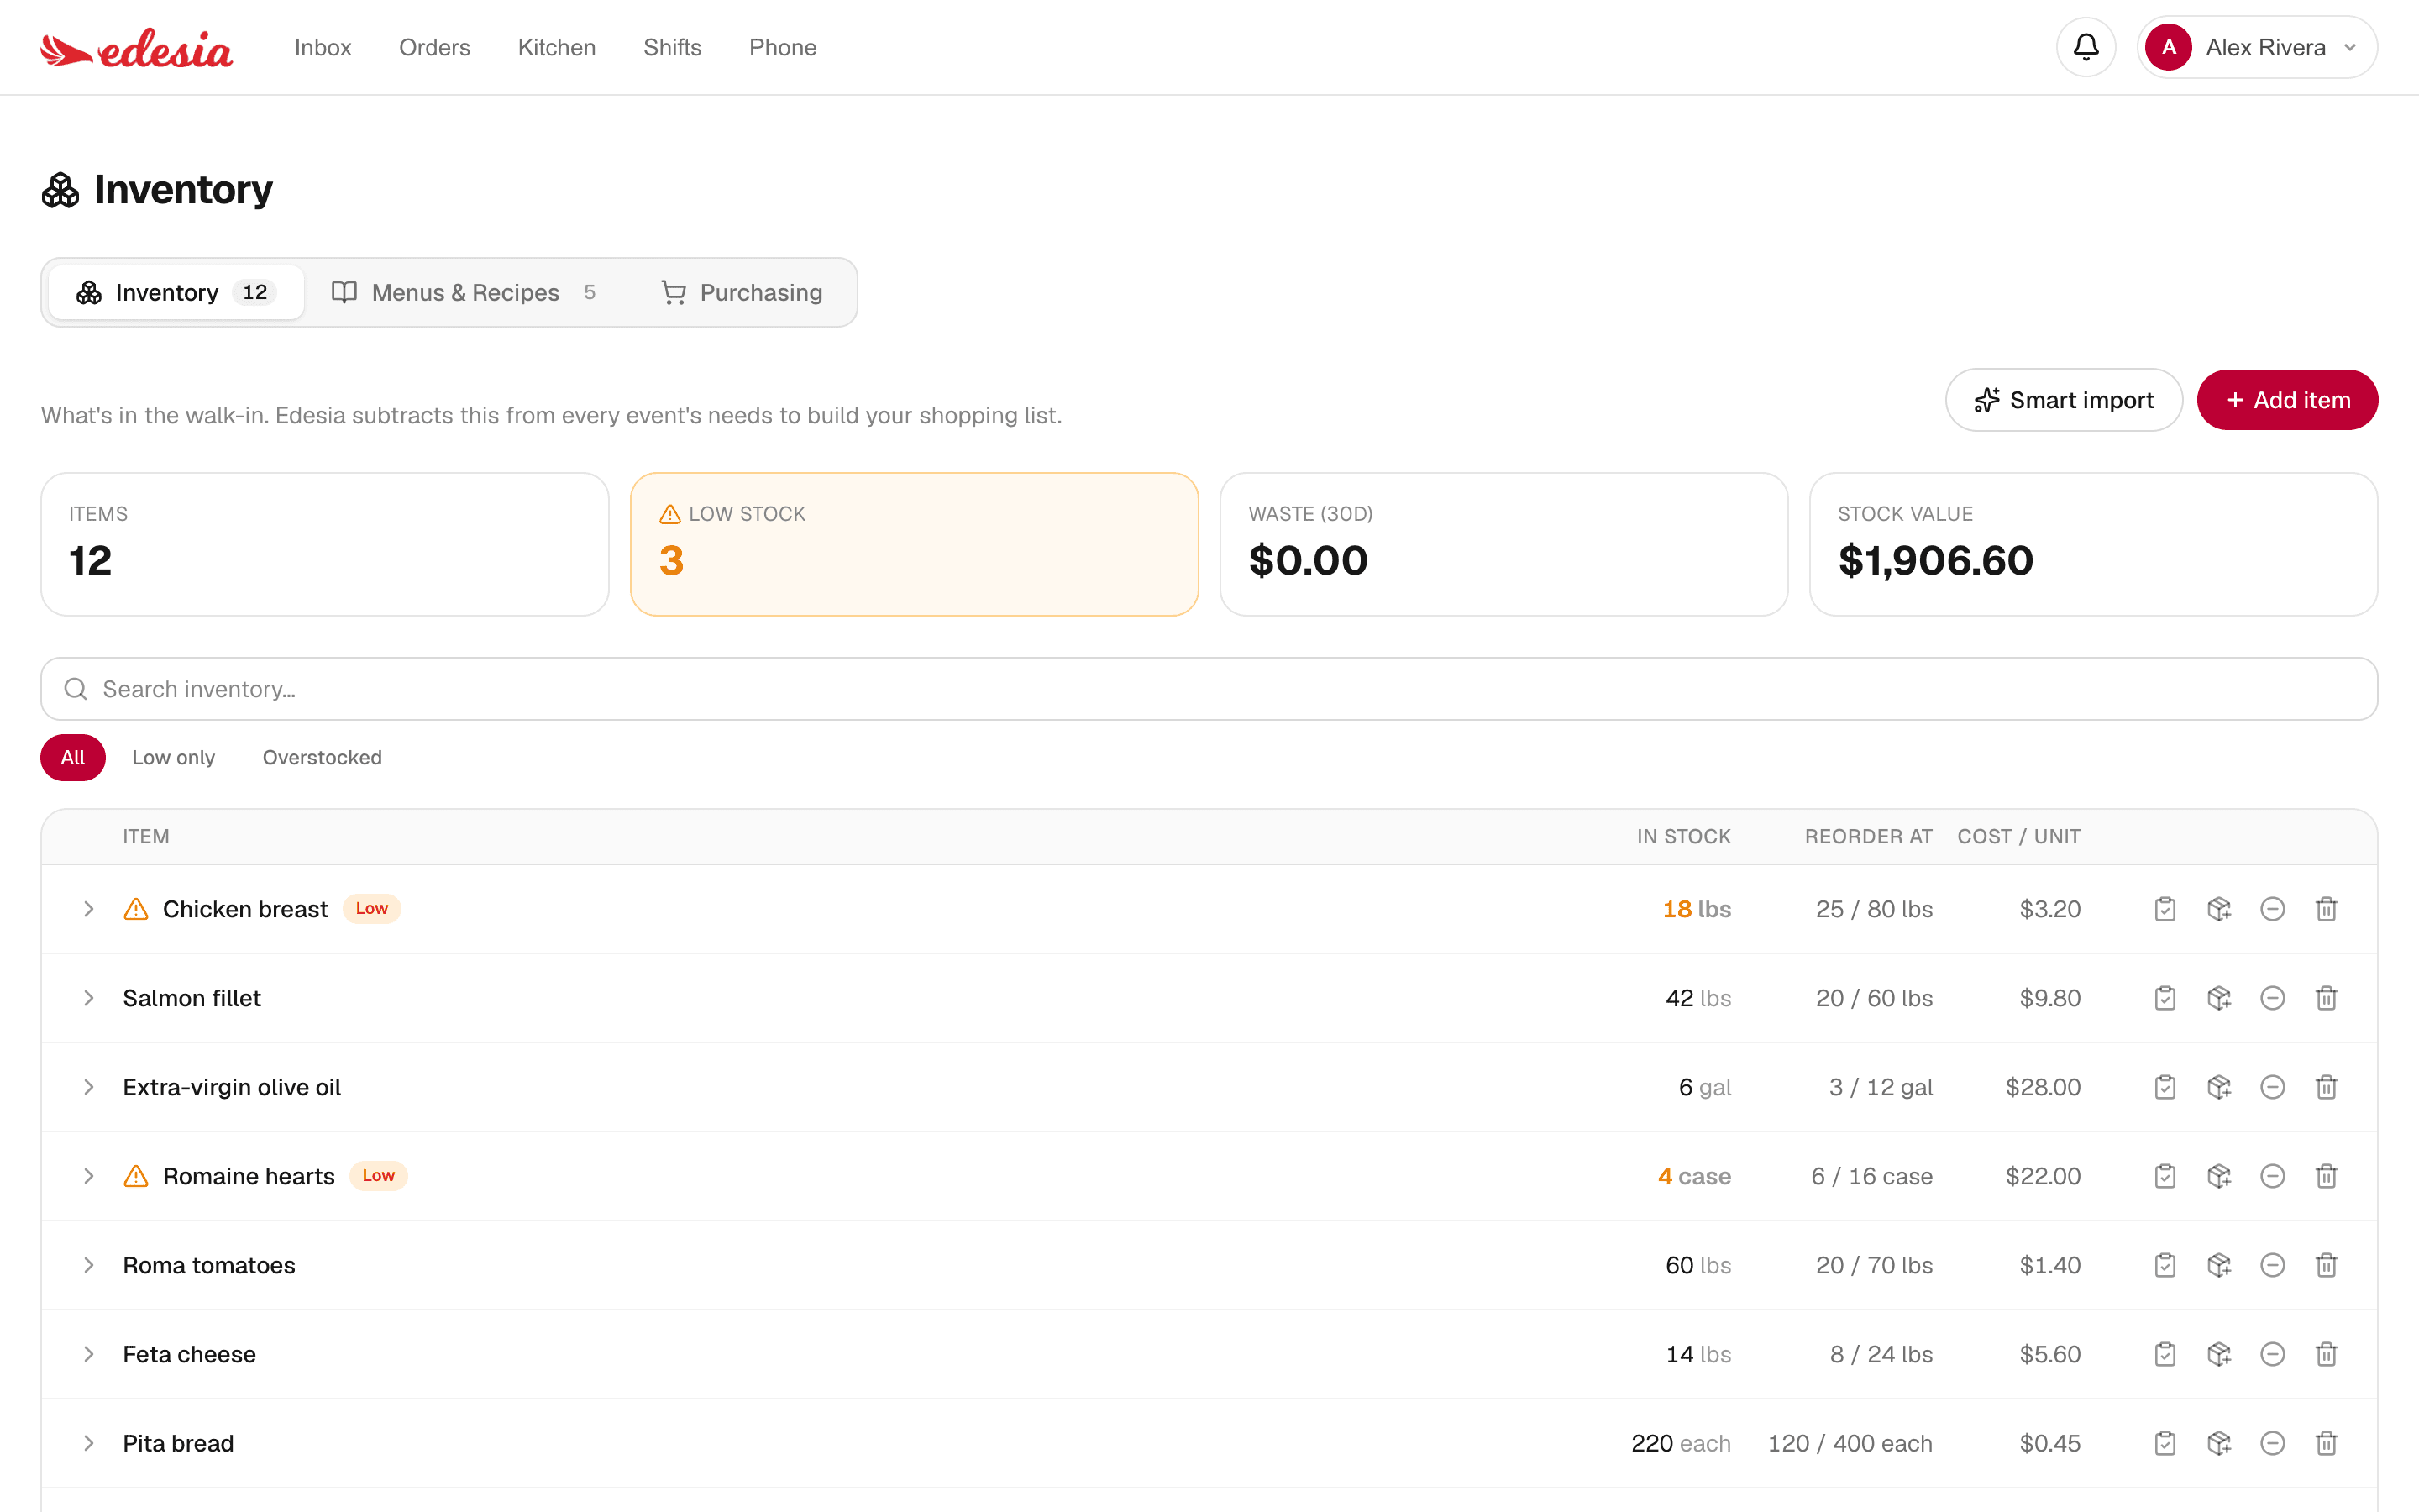
Task: Delete Salmon fillet with trash icon
Action: coord(2326,998)
